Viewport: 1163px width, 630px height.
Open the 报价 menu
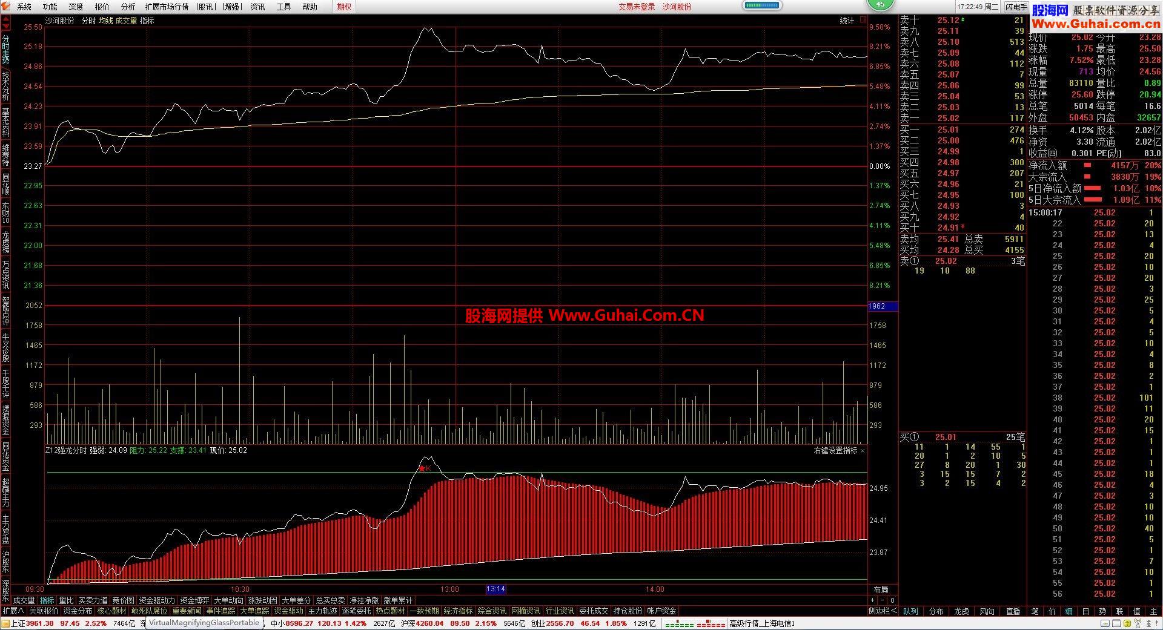(x=102, y=7)
